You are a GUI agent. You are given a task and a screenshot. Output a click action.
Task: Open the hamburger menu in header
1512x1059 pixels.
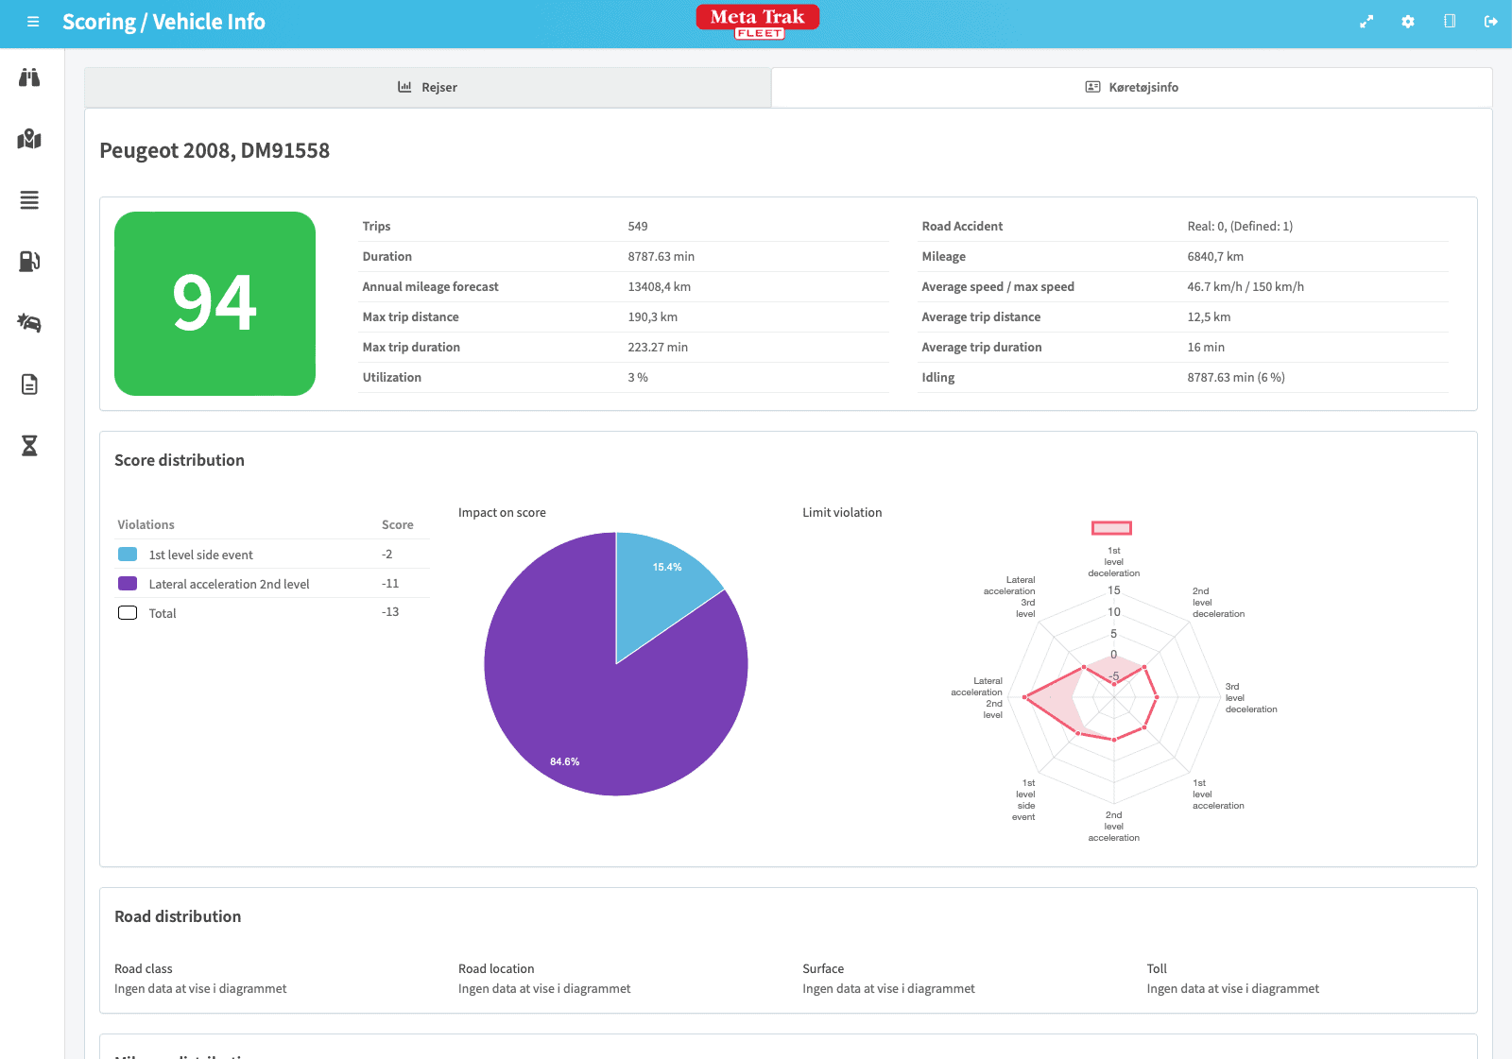[x=33, y=22]
